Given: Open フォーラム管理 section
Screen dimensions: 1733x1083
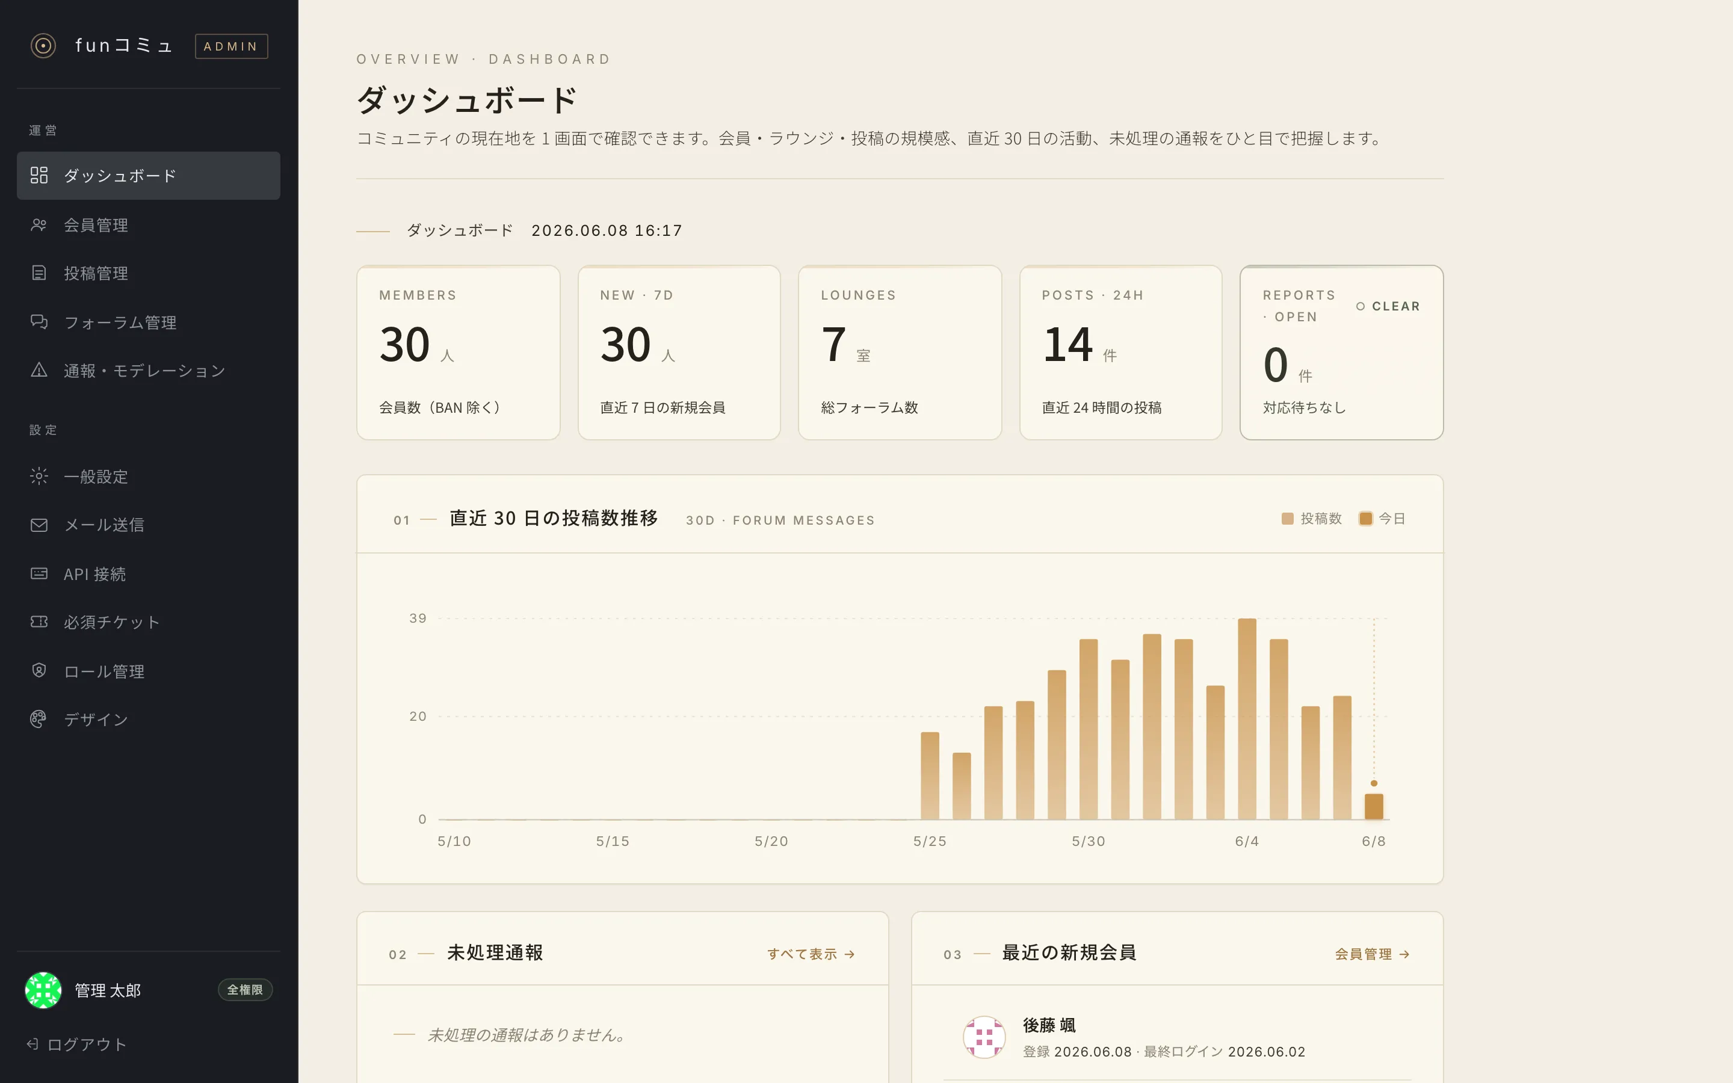Looking at the screenshot, I should 148,322.
